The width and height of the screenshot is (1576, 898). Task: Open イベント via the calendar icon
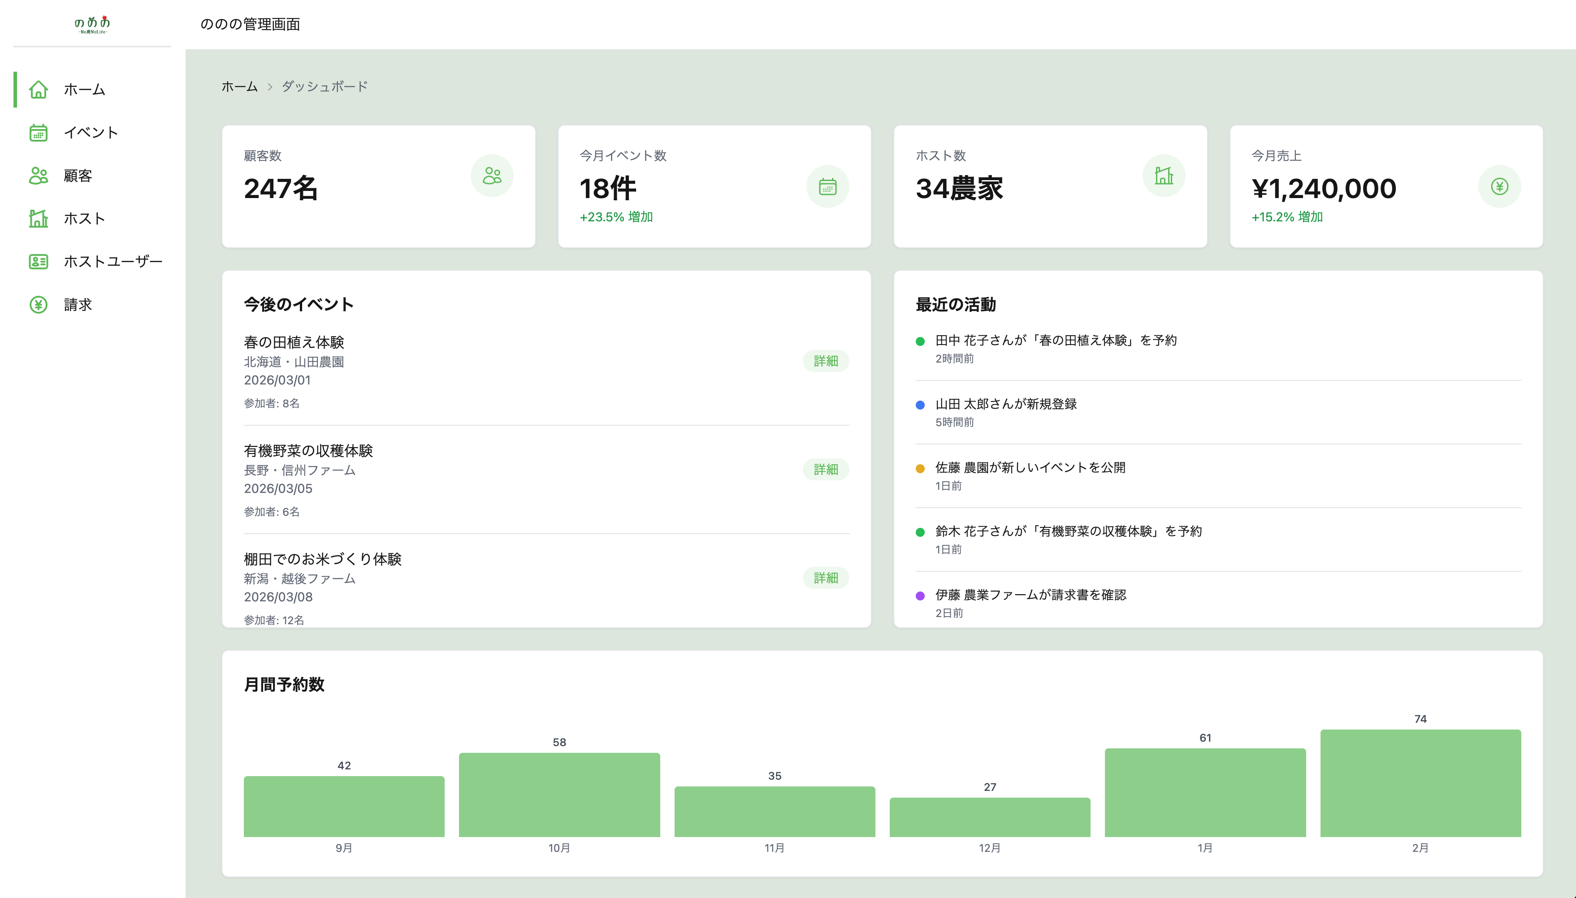click(38, 133)
